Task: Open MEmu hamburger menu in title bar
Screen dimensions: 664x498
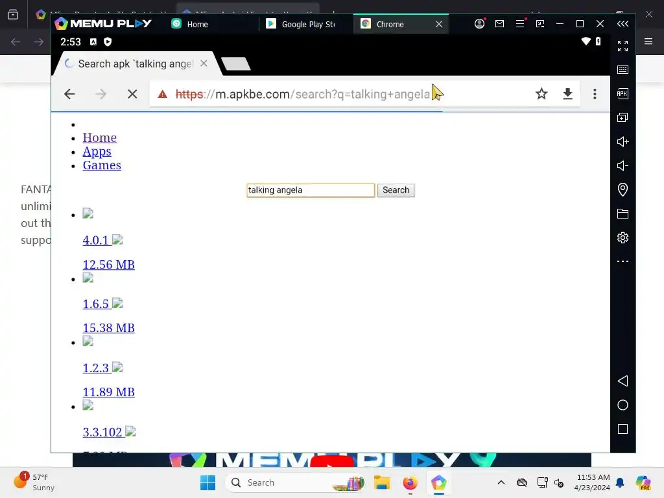Action: pyautogui.click(x=520, y=24)
